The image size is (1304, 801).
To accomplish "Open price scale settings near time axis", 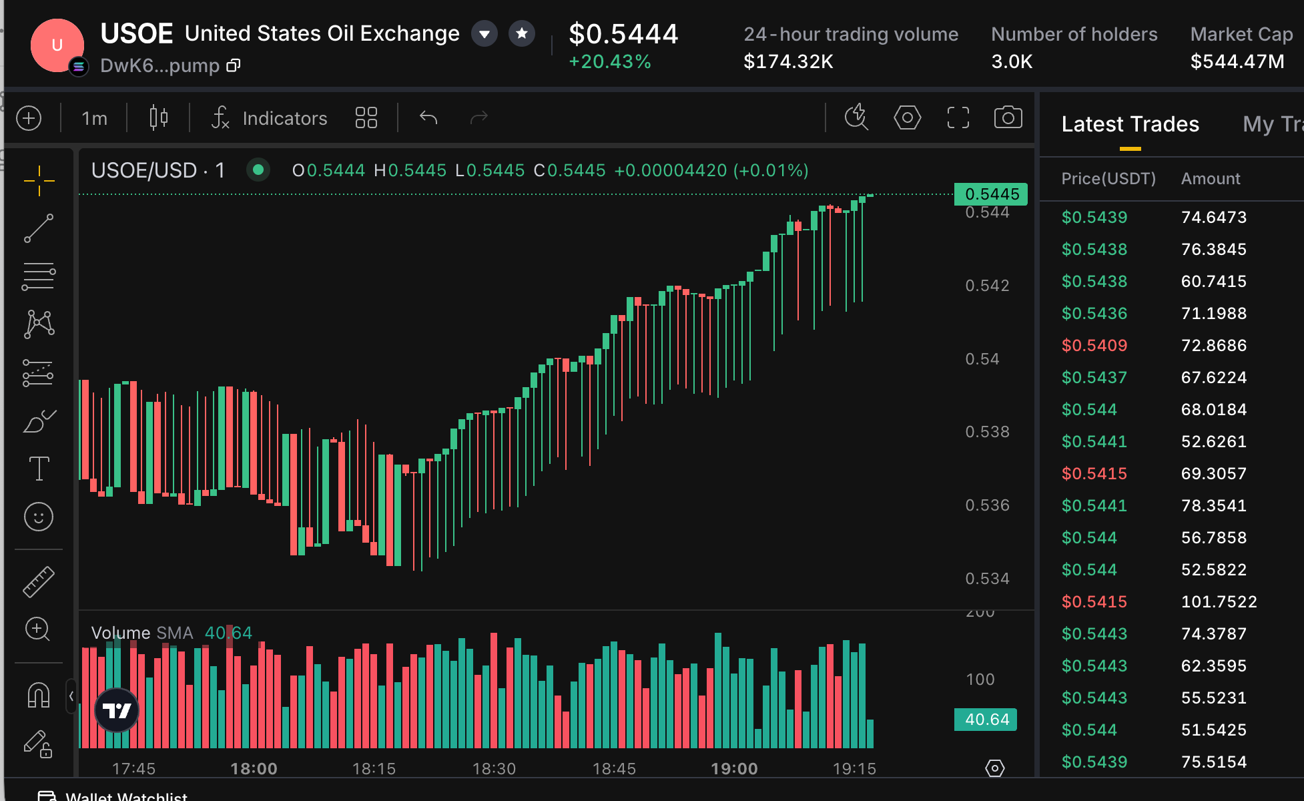I will coord(994,768).
